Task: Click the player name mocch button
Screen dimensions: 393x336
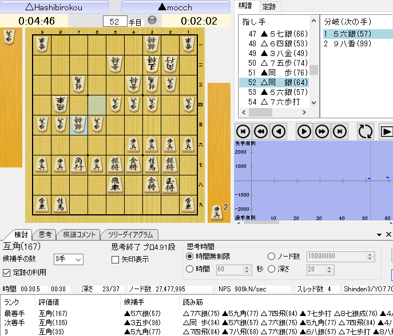Action: click(176, 7)
